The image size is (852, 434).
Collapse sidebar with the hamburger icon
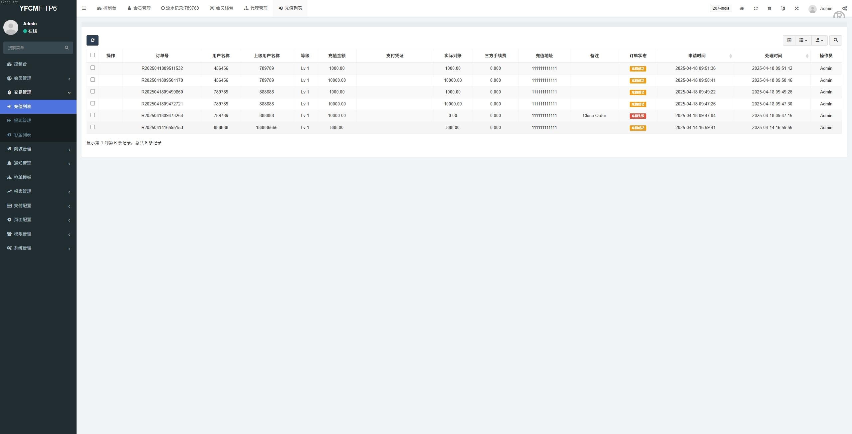tap(84, 8)
